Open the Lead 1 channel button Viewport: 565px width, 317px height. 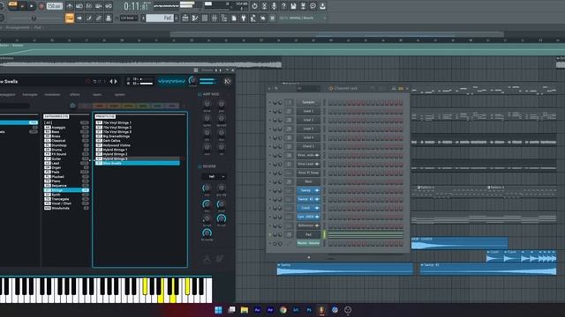(x=308, y=111)
